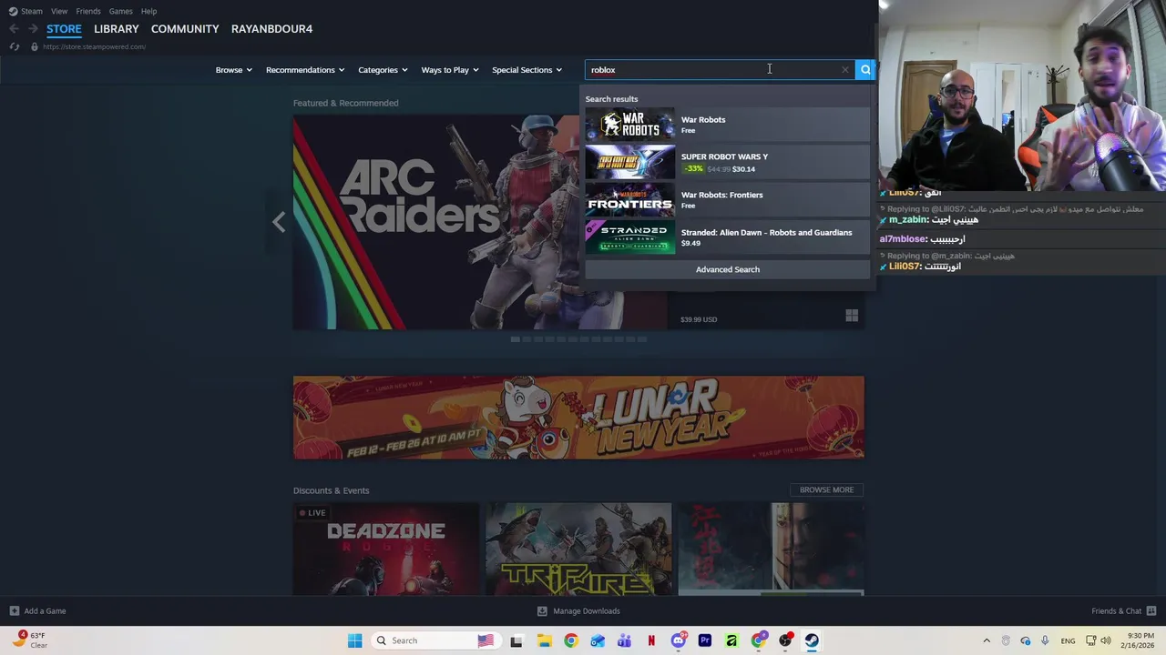Open Adobe Premiere Pro from the taskbar
The height and width of the screenshot is (655, 1166).
coord(705,640)
